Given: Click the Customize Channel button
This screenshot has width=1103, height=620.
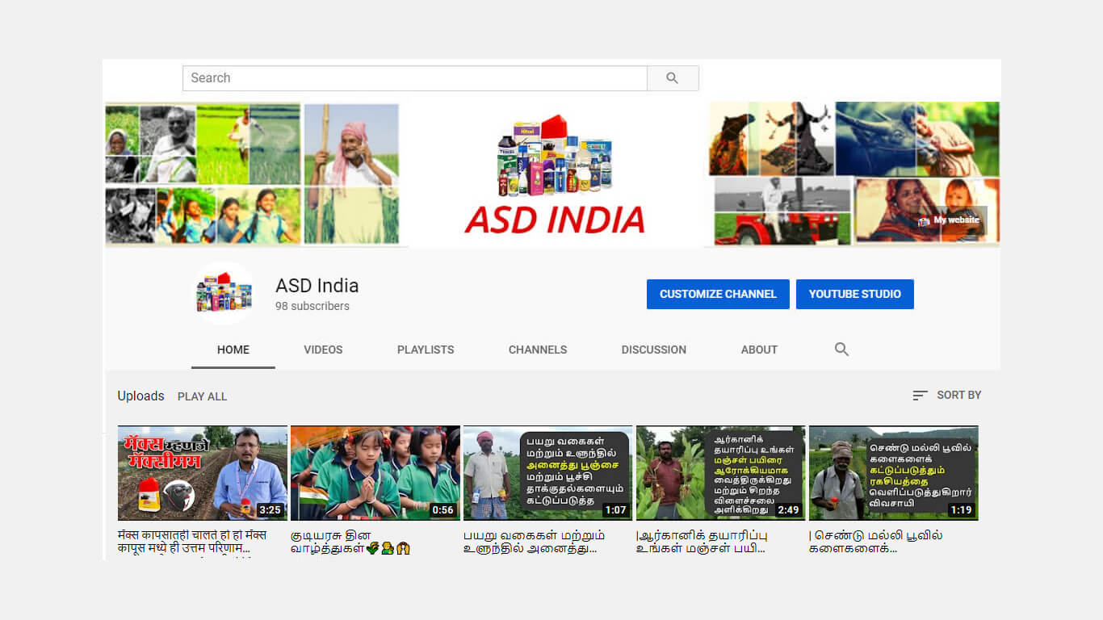Looking at the screenshot, I should click(x=718, y=294).
